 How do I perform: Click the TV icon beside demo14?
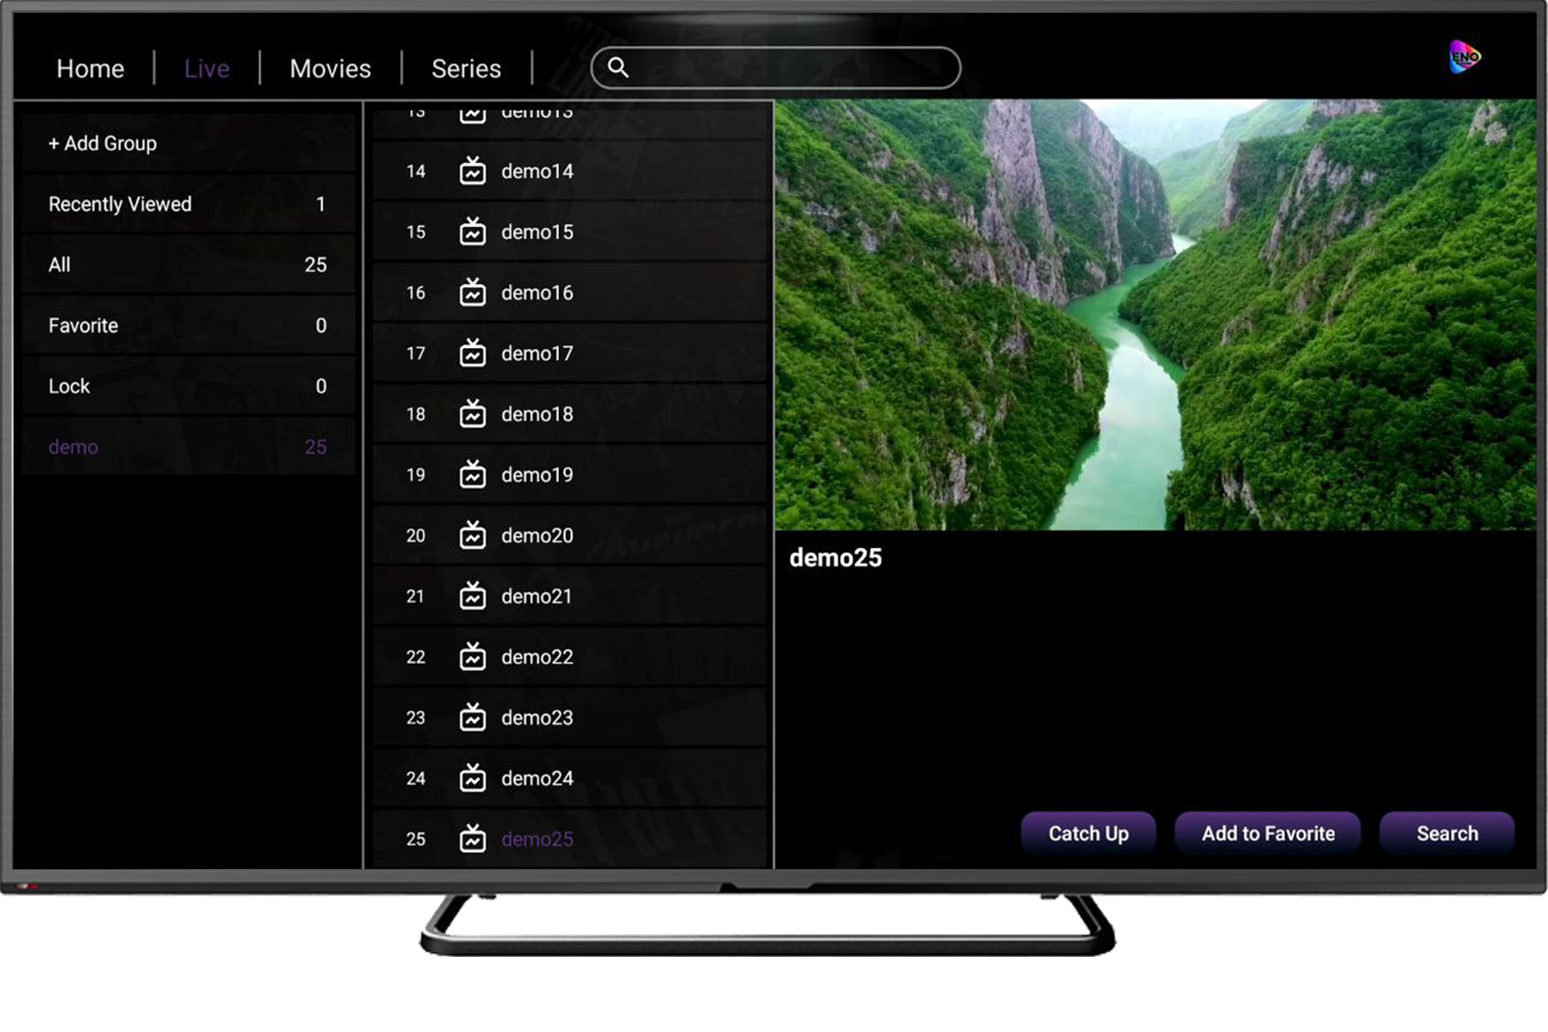[x=473, y=171]
